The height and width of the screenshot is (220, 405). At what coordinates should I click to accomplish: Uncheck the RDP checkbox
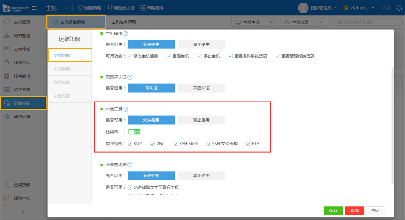point(130,144)
